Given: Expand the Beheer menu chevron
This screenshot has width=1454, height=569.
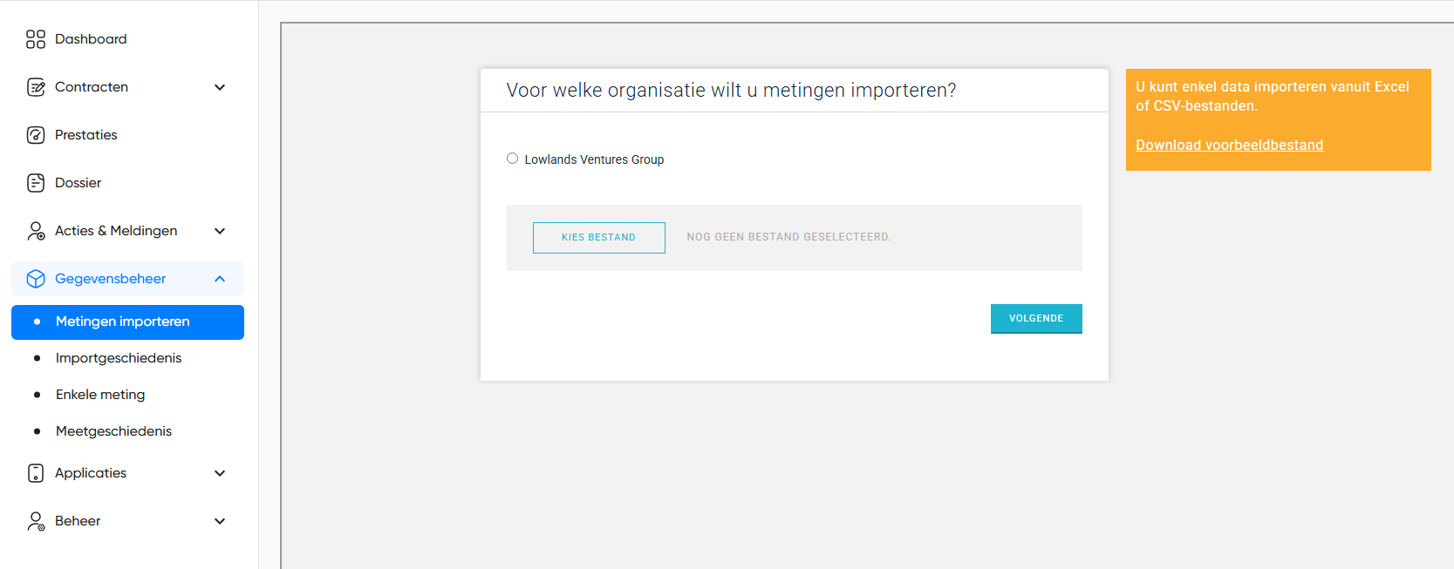Looking at the screenshot, I should (220, 521).
